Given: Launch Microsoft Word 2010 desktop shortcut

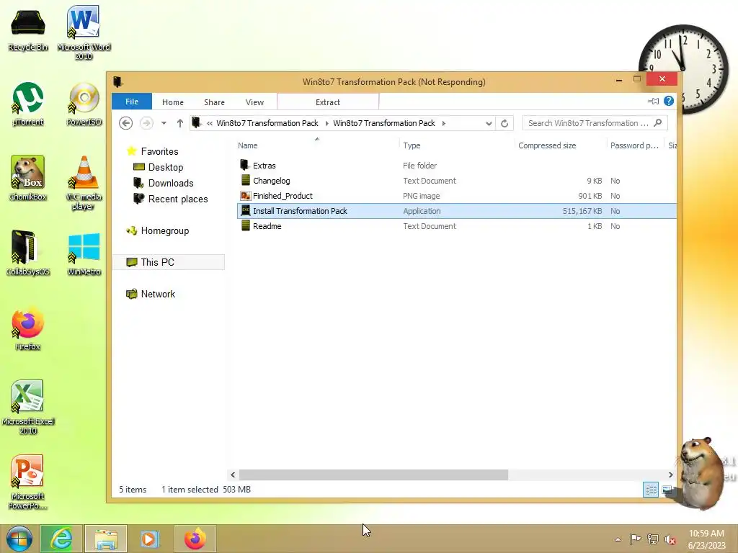Looking at the screenshot, I should 84,32.
